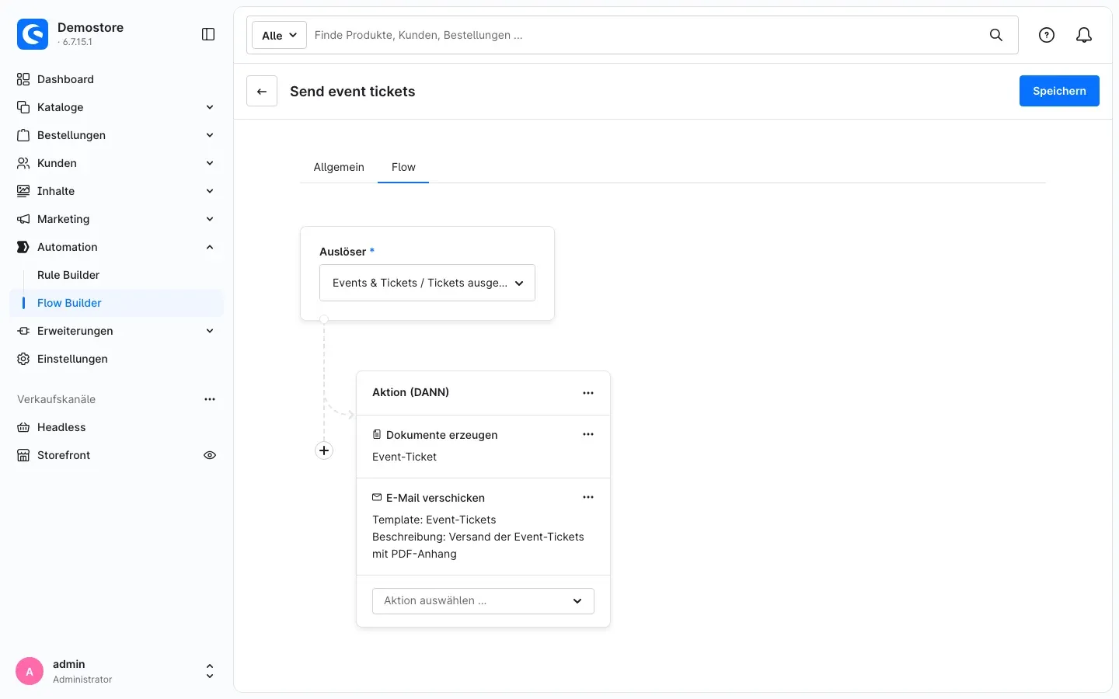The image size is (1119, 699).
Task: Open the notifications bell
Action: 1084,35
